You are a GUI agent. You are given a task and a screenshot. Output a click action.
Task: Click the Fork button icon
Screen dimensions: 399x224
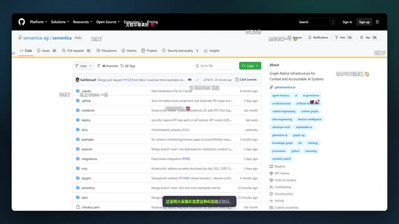337,37
